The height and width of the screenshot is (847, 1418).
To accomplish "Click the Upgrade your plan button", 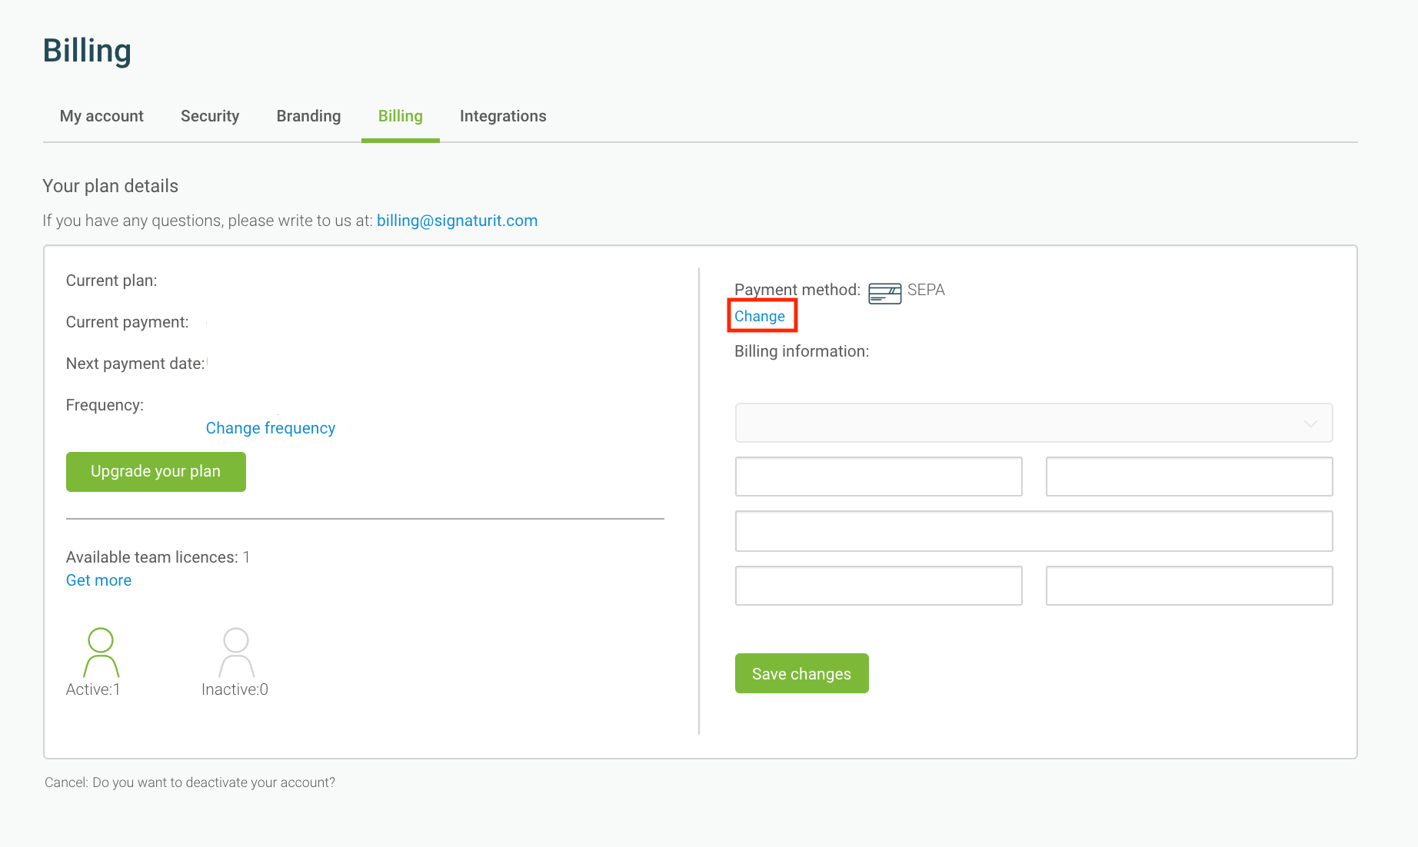I will [x=156, y=471].
